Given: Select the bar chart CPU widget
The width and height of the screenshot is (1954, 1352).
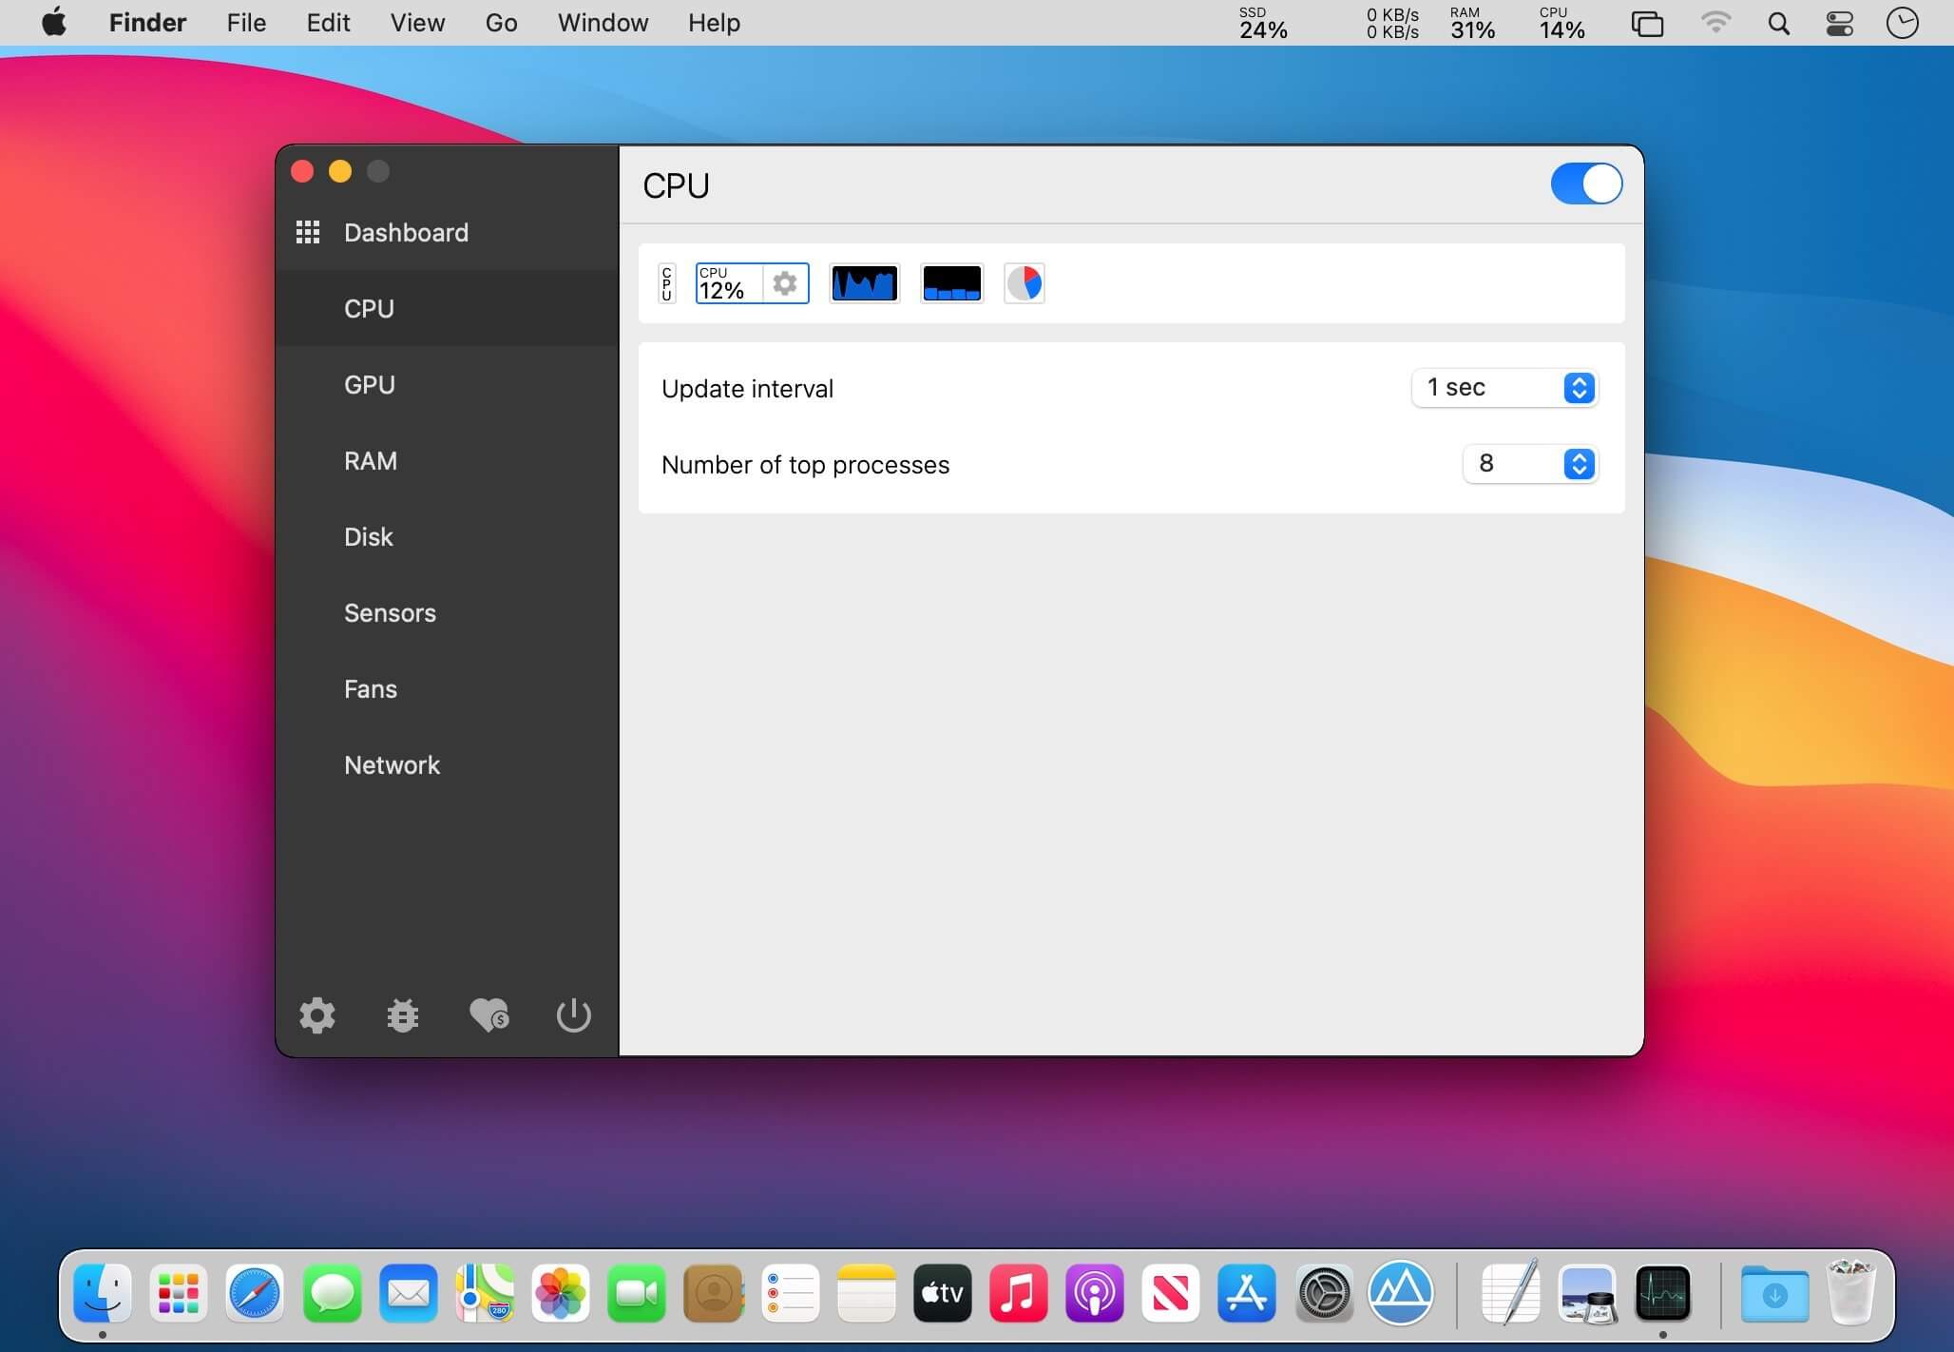Looking at the screenshot, I should pos(951,283).
